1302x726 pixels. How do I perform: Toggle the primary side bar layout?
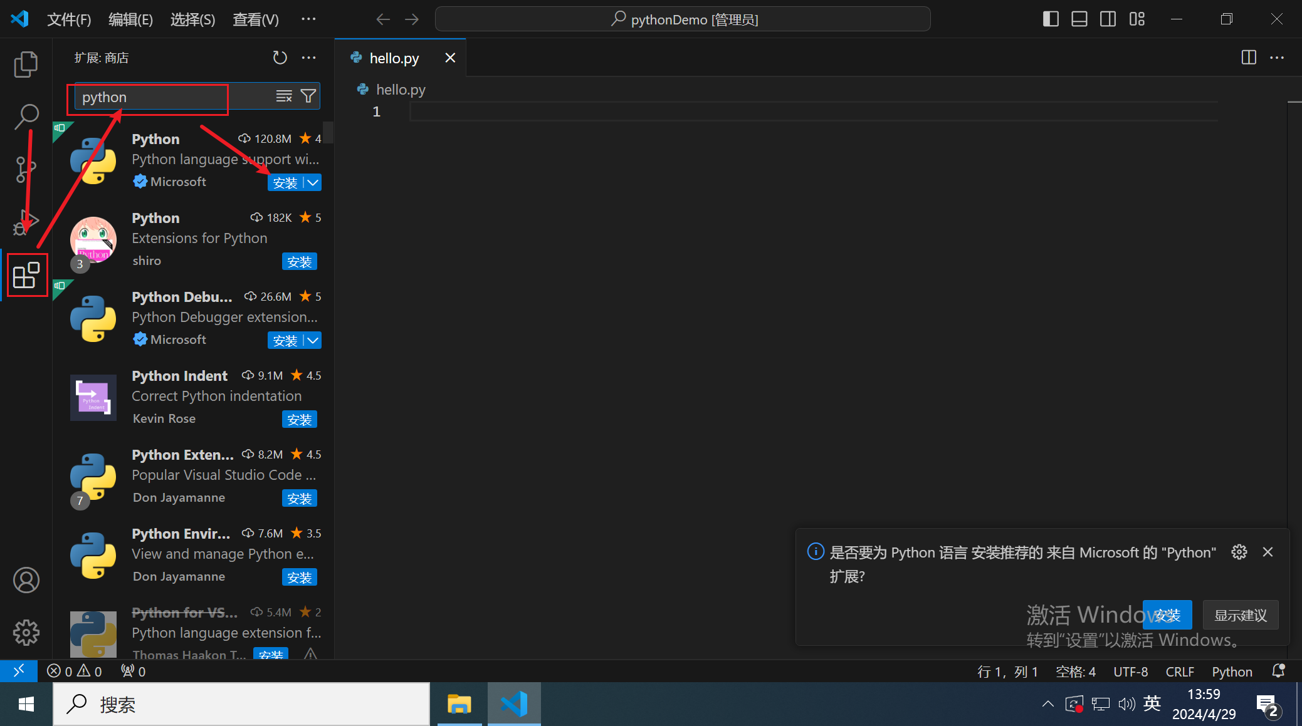(1051, 19)
